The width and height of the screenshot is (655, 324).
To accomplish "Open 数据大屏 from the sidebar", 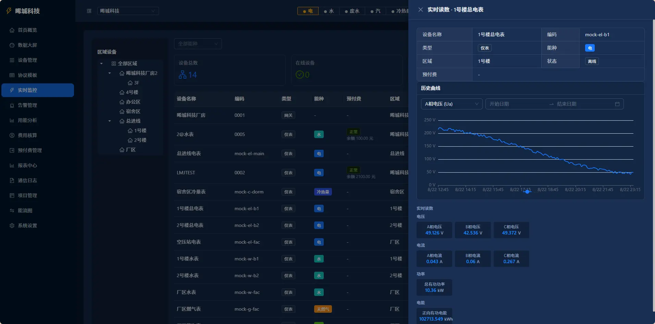I will click(x=38, y=45).
